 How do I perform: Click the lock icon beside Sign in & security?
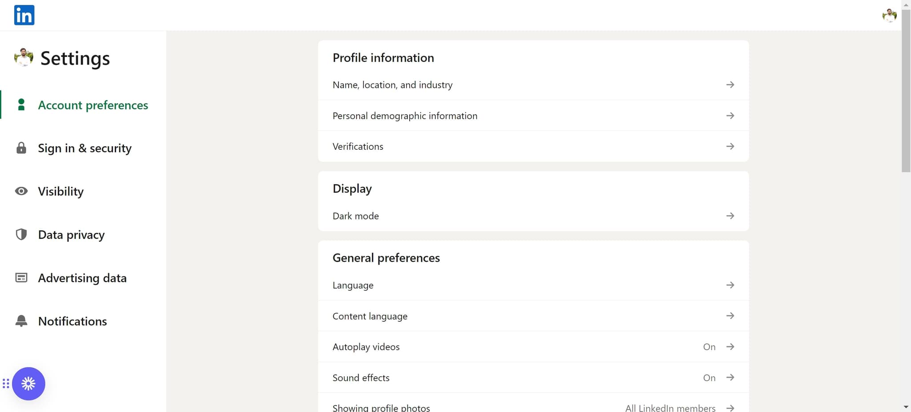click(20, 148)
